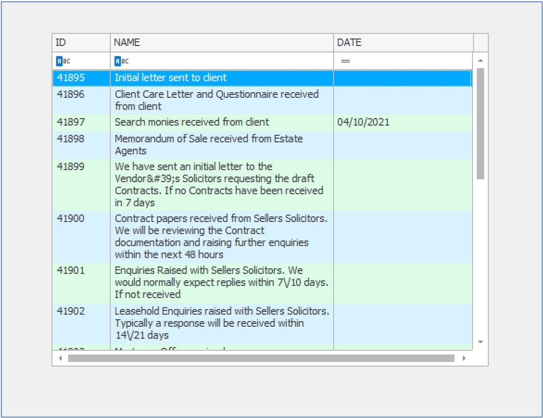Sort by the NAME column header
543x418 pixels.
click(221, 43)
